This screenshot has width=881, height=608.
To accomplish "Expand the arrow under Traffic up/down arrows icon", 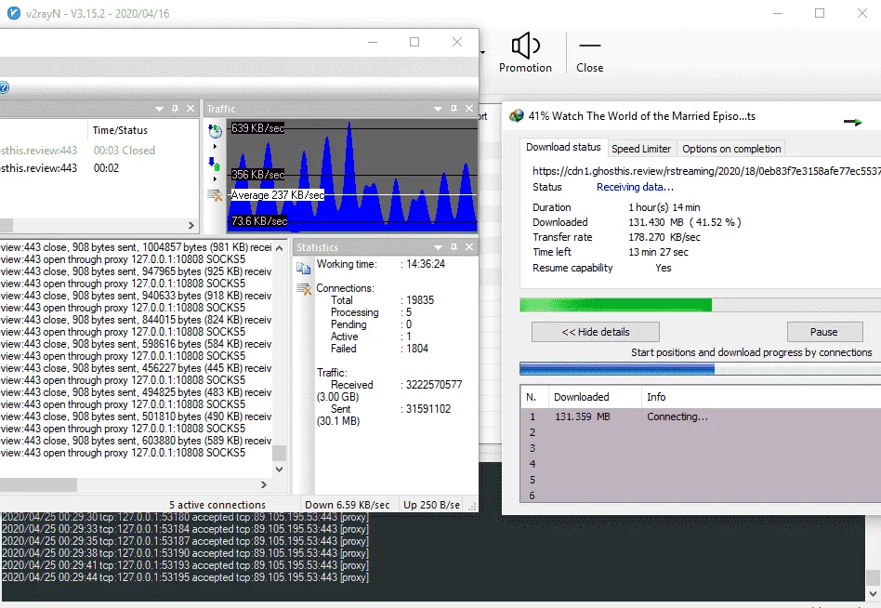I will pos(215,179).
